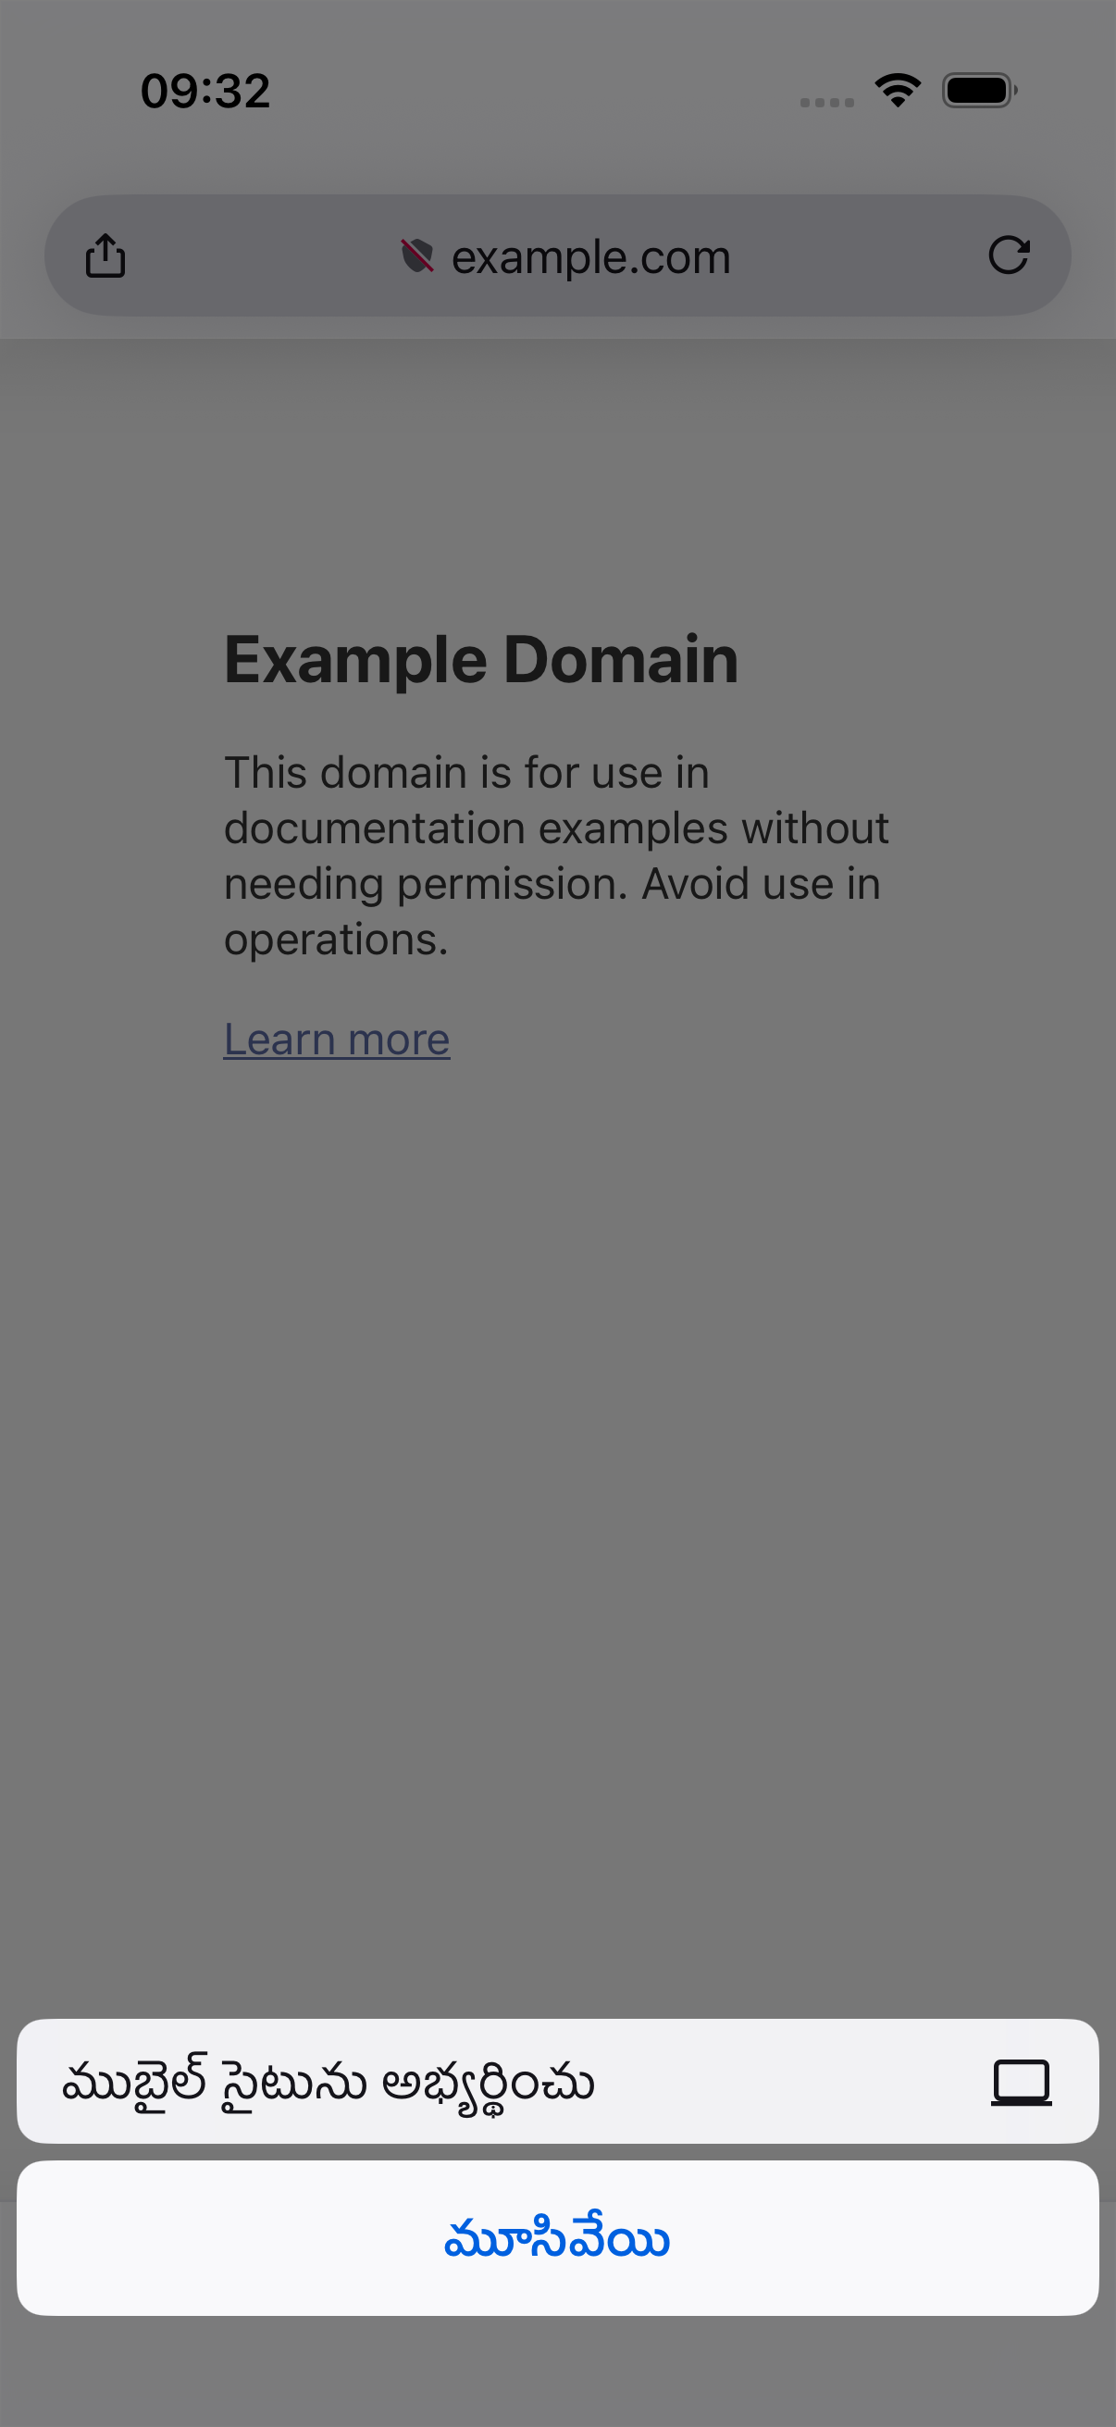
Task: Open tracking protection shield icon
Action: point(417,255)
